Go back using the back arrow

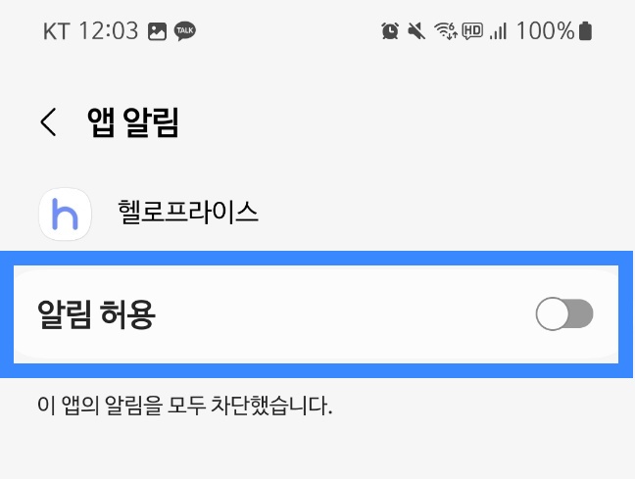pos(48,122)
